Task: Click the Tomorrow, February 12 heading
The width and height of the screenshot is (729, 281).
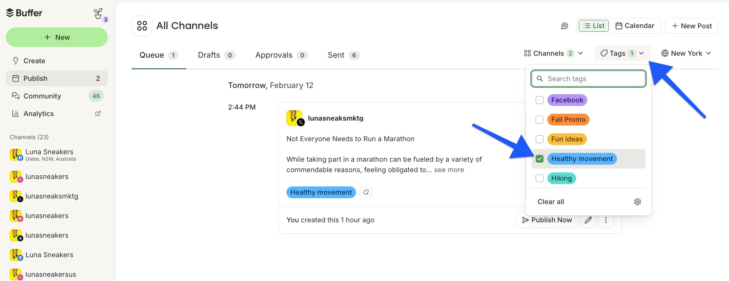Action: (x=270, y=85)
